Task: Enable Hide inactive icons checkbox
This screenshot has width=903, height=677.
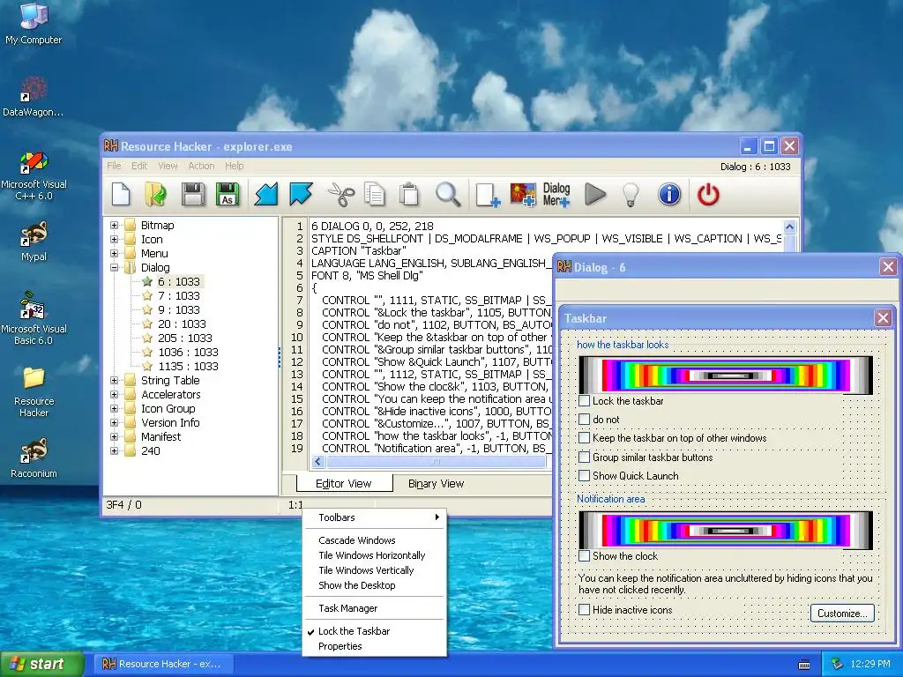Action: click(584, 609)
